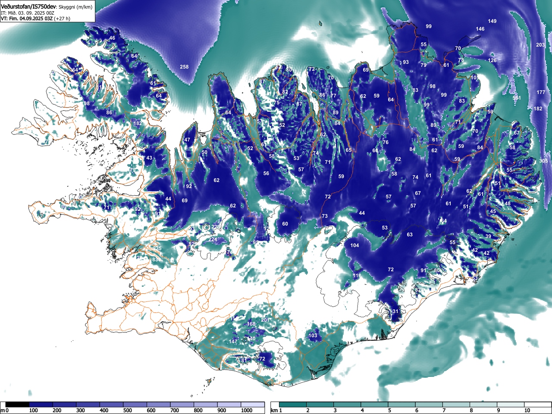Click the 146 visibility value
The height and width of the screenshot is (414, 552).
[480, 29]
